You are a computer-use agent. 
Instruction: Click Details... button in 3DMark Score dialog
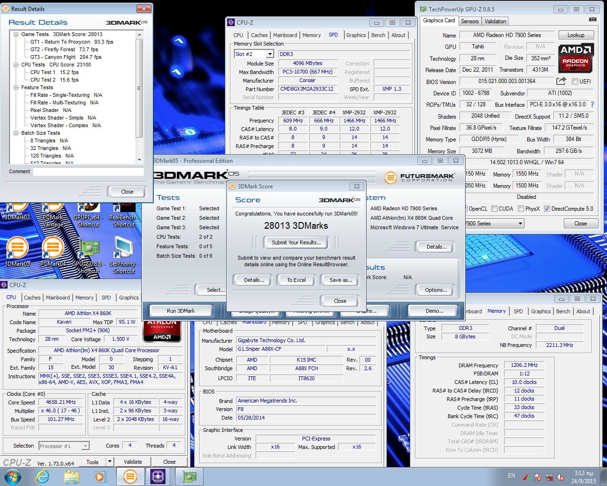pos(254,280)
